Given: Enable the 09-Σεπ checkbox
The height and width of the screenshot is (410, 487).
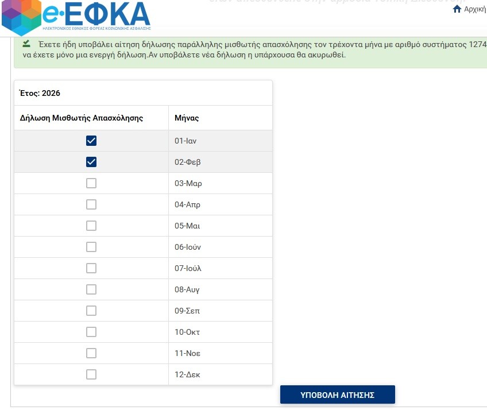Looking at the screenshot, I should [91, 311].
